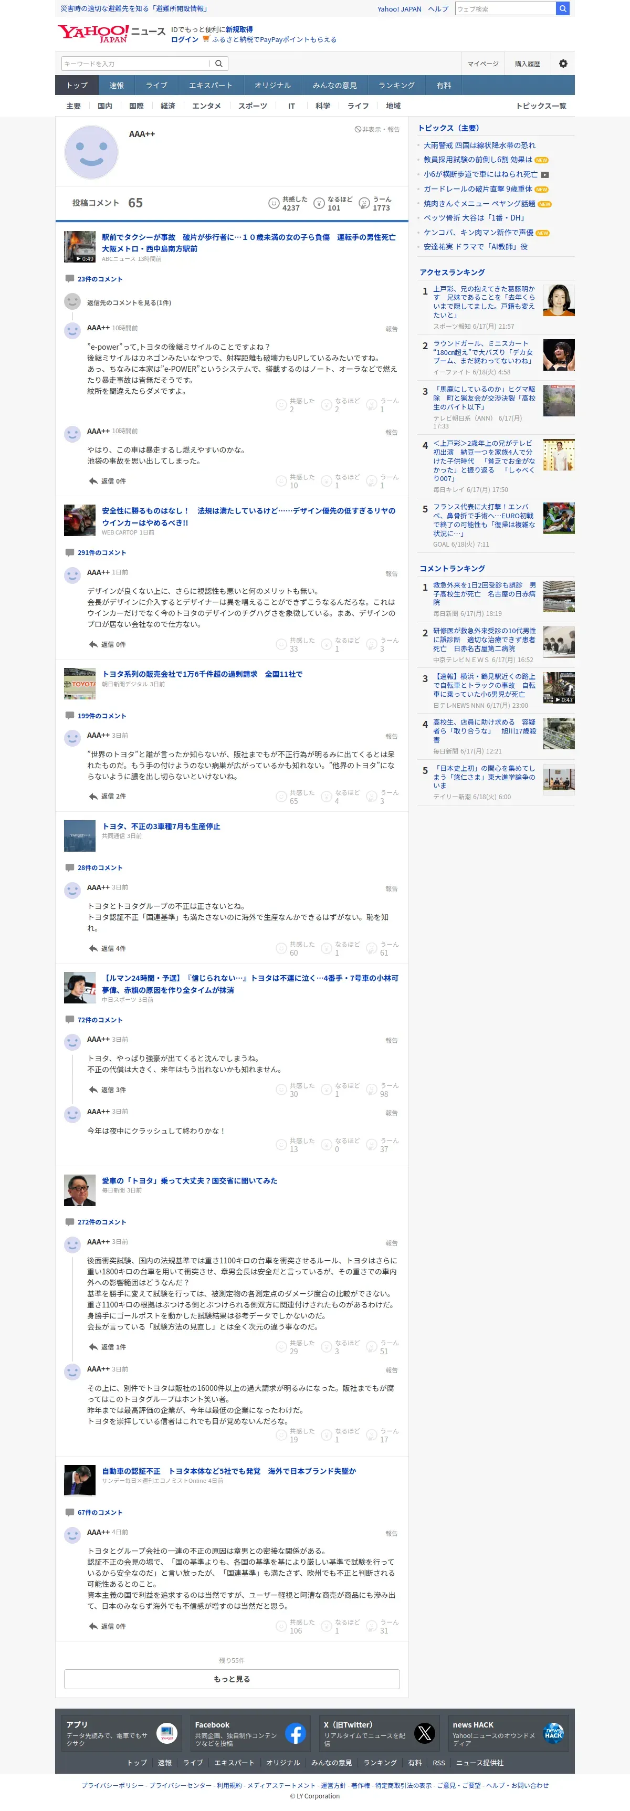Click 共感した icon with count 4237

pyautogui.click(x=274, y=203)
